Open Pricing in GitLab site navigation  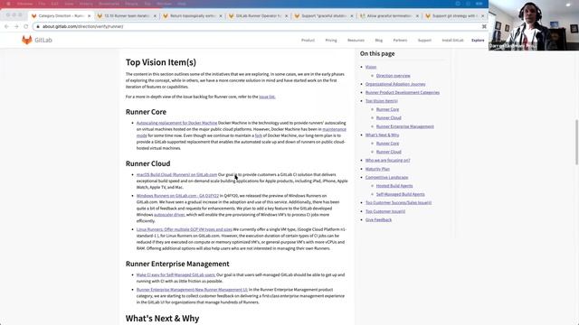331,40
